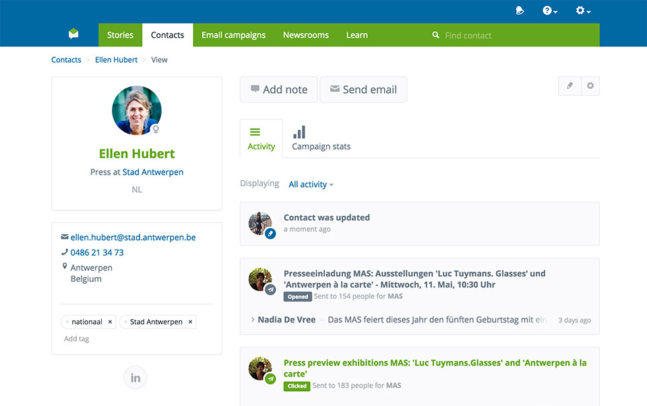Remove the Stad Antwerpen tag
The height and width of the screenshot is (406, 647).
(190, 322)
